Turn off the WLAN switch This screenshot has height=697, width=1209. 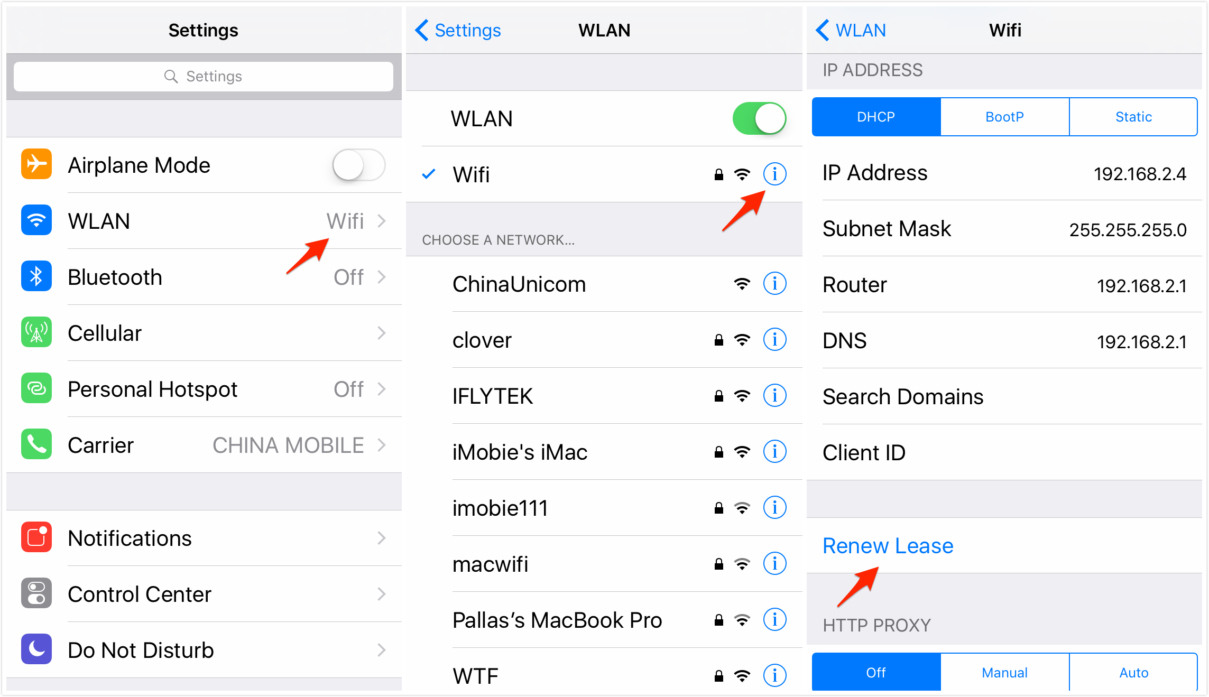point(759,118)
